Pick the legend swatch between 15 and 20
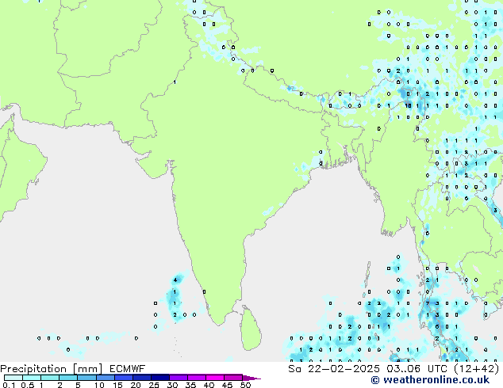This screenshot has width=503, height=388. tap(124, 378)
